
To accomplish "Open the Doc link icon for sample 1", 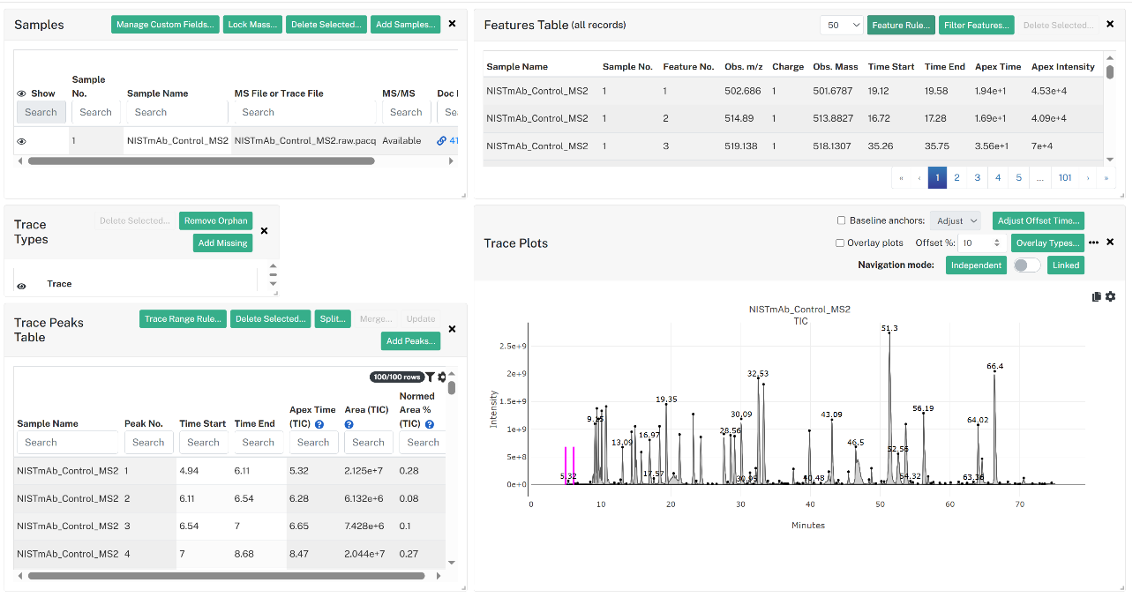I will (x=442, y=141).
